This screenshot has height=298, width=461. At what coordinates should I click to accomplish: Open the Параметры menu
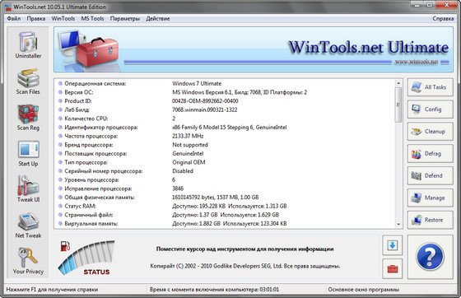point(125,18)
